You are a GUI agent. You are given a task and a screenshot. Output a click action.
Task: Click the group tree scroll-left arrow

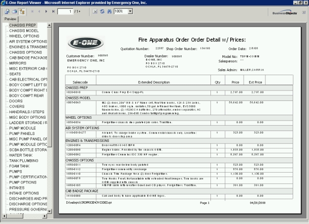point(4,216)
